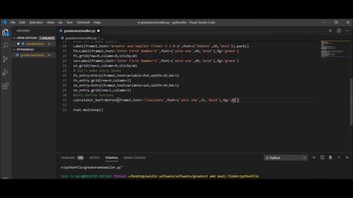Screen dimensions: 353x198
Task: Open the Search view in activity bar
Action: (6, 46)
